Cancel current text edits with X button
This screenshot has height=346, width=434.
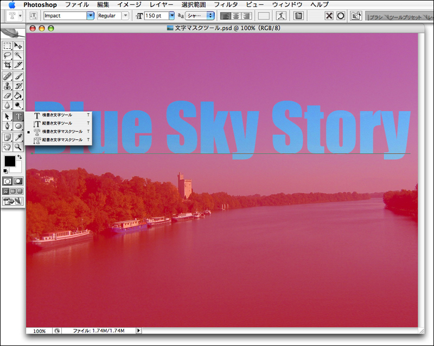pyautogui.click(x=329, y=16)
